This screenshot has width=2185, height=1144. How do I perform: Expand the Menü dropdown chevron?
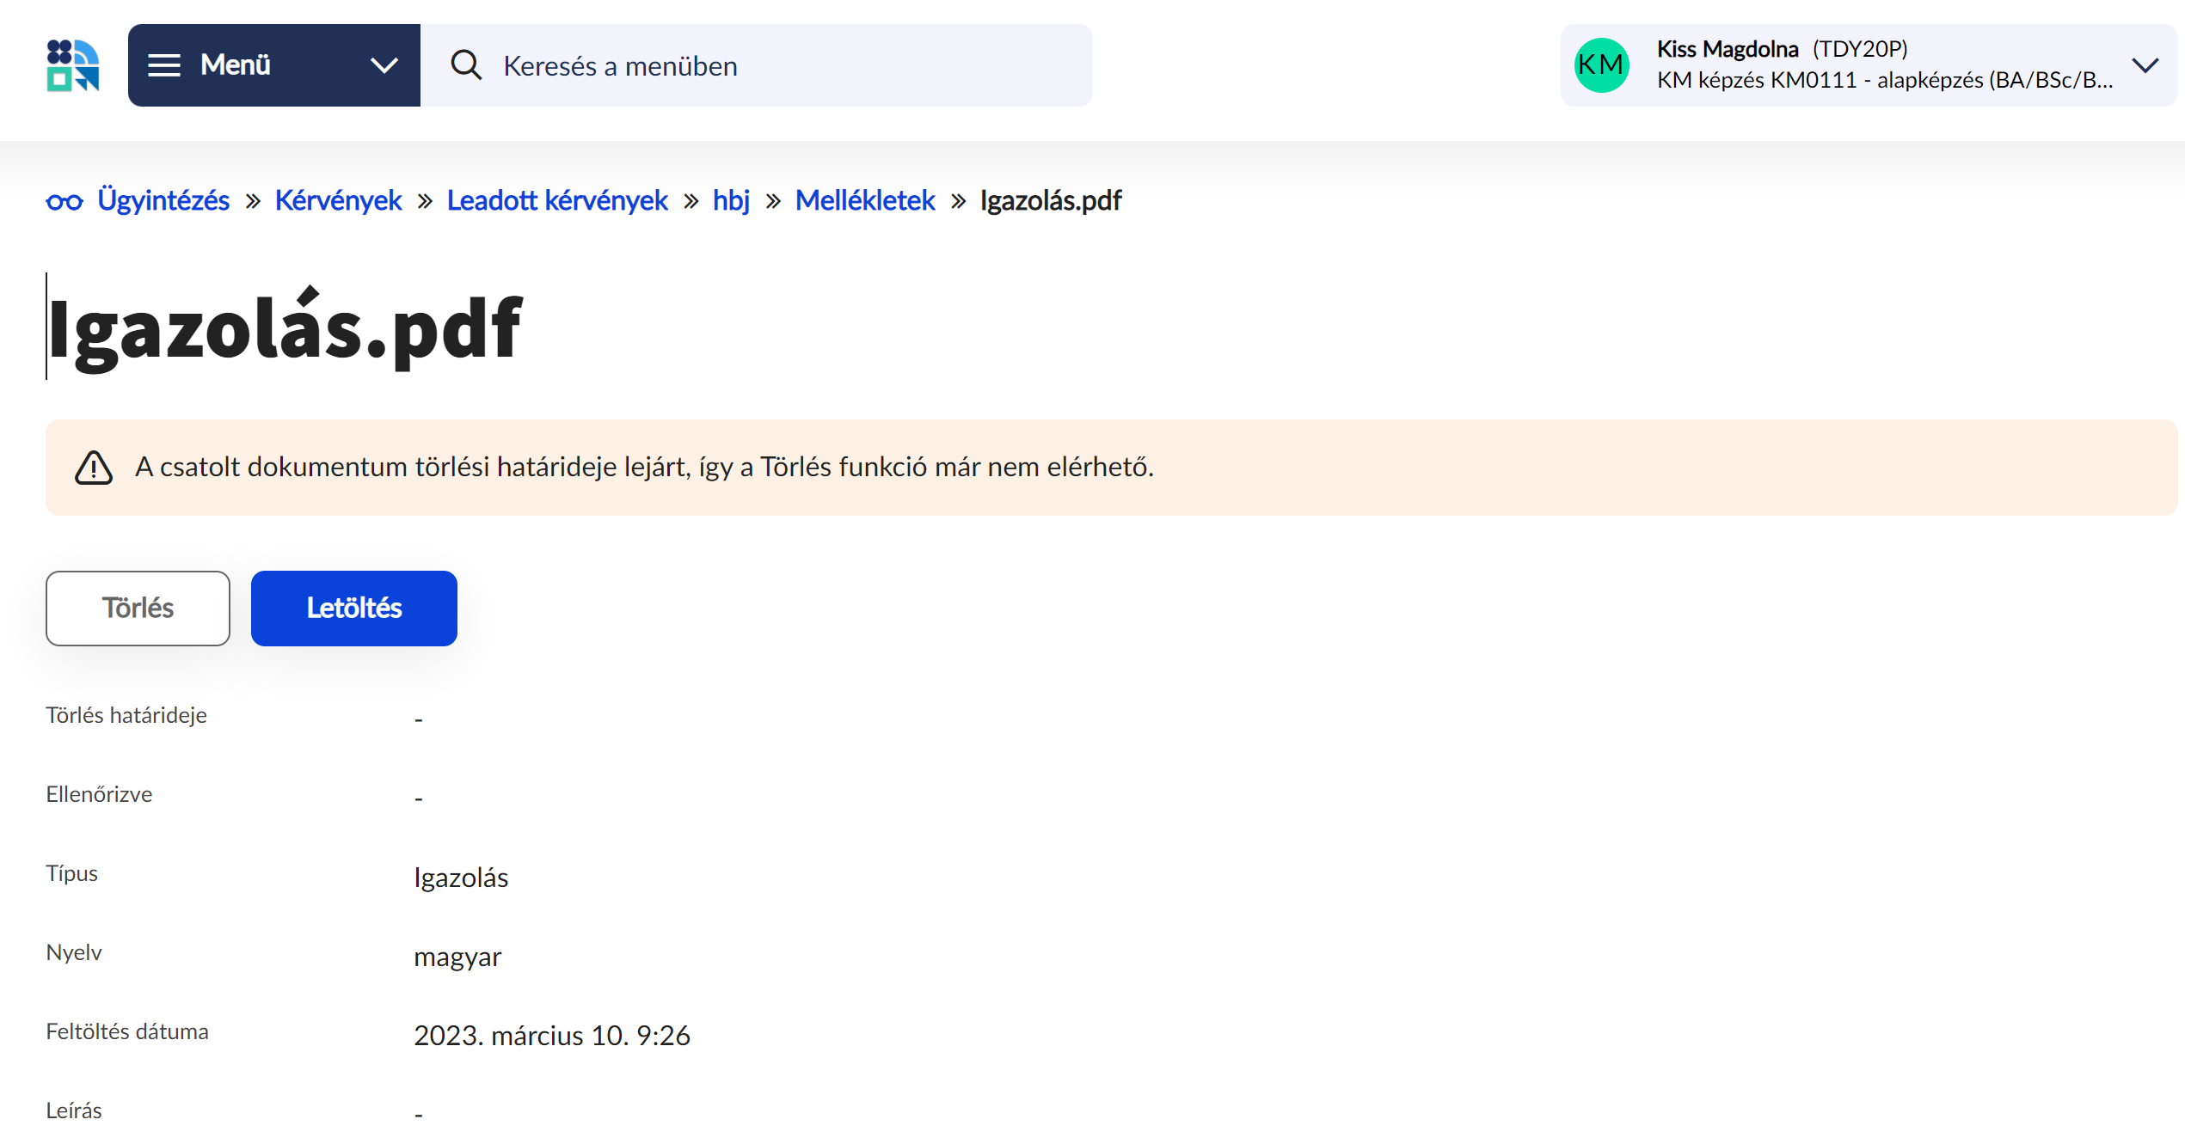click(x=384, y=65)
